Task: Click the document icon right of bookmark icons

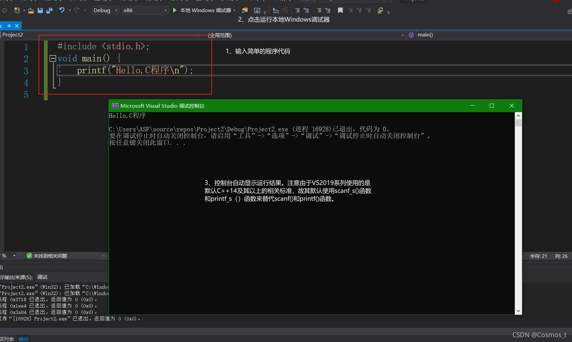Action: click(380, 10)
